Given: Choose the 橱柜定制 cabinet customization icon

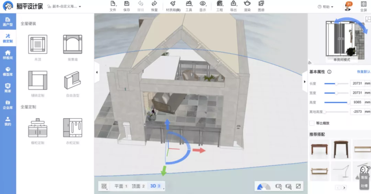Looking at the screenshot, I should tap(38, 128).
